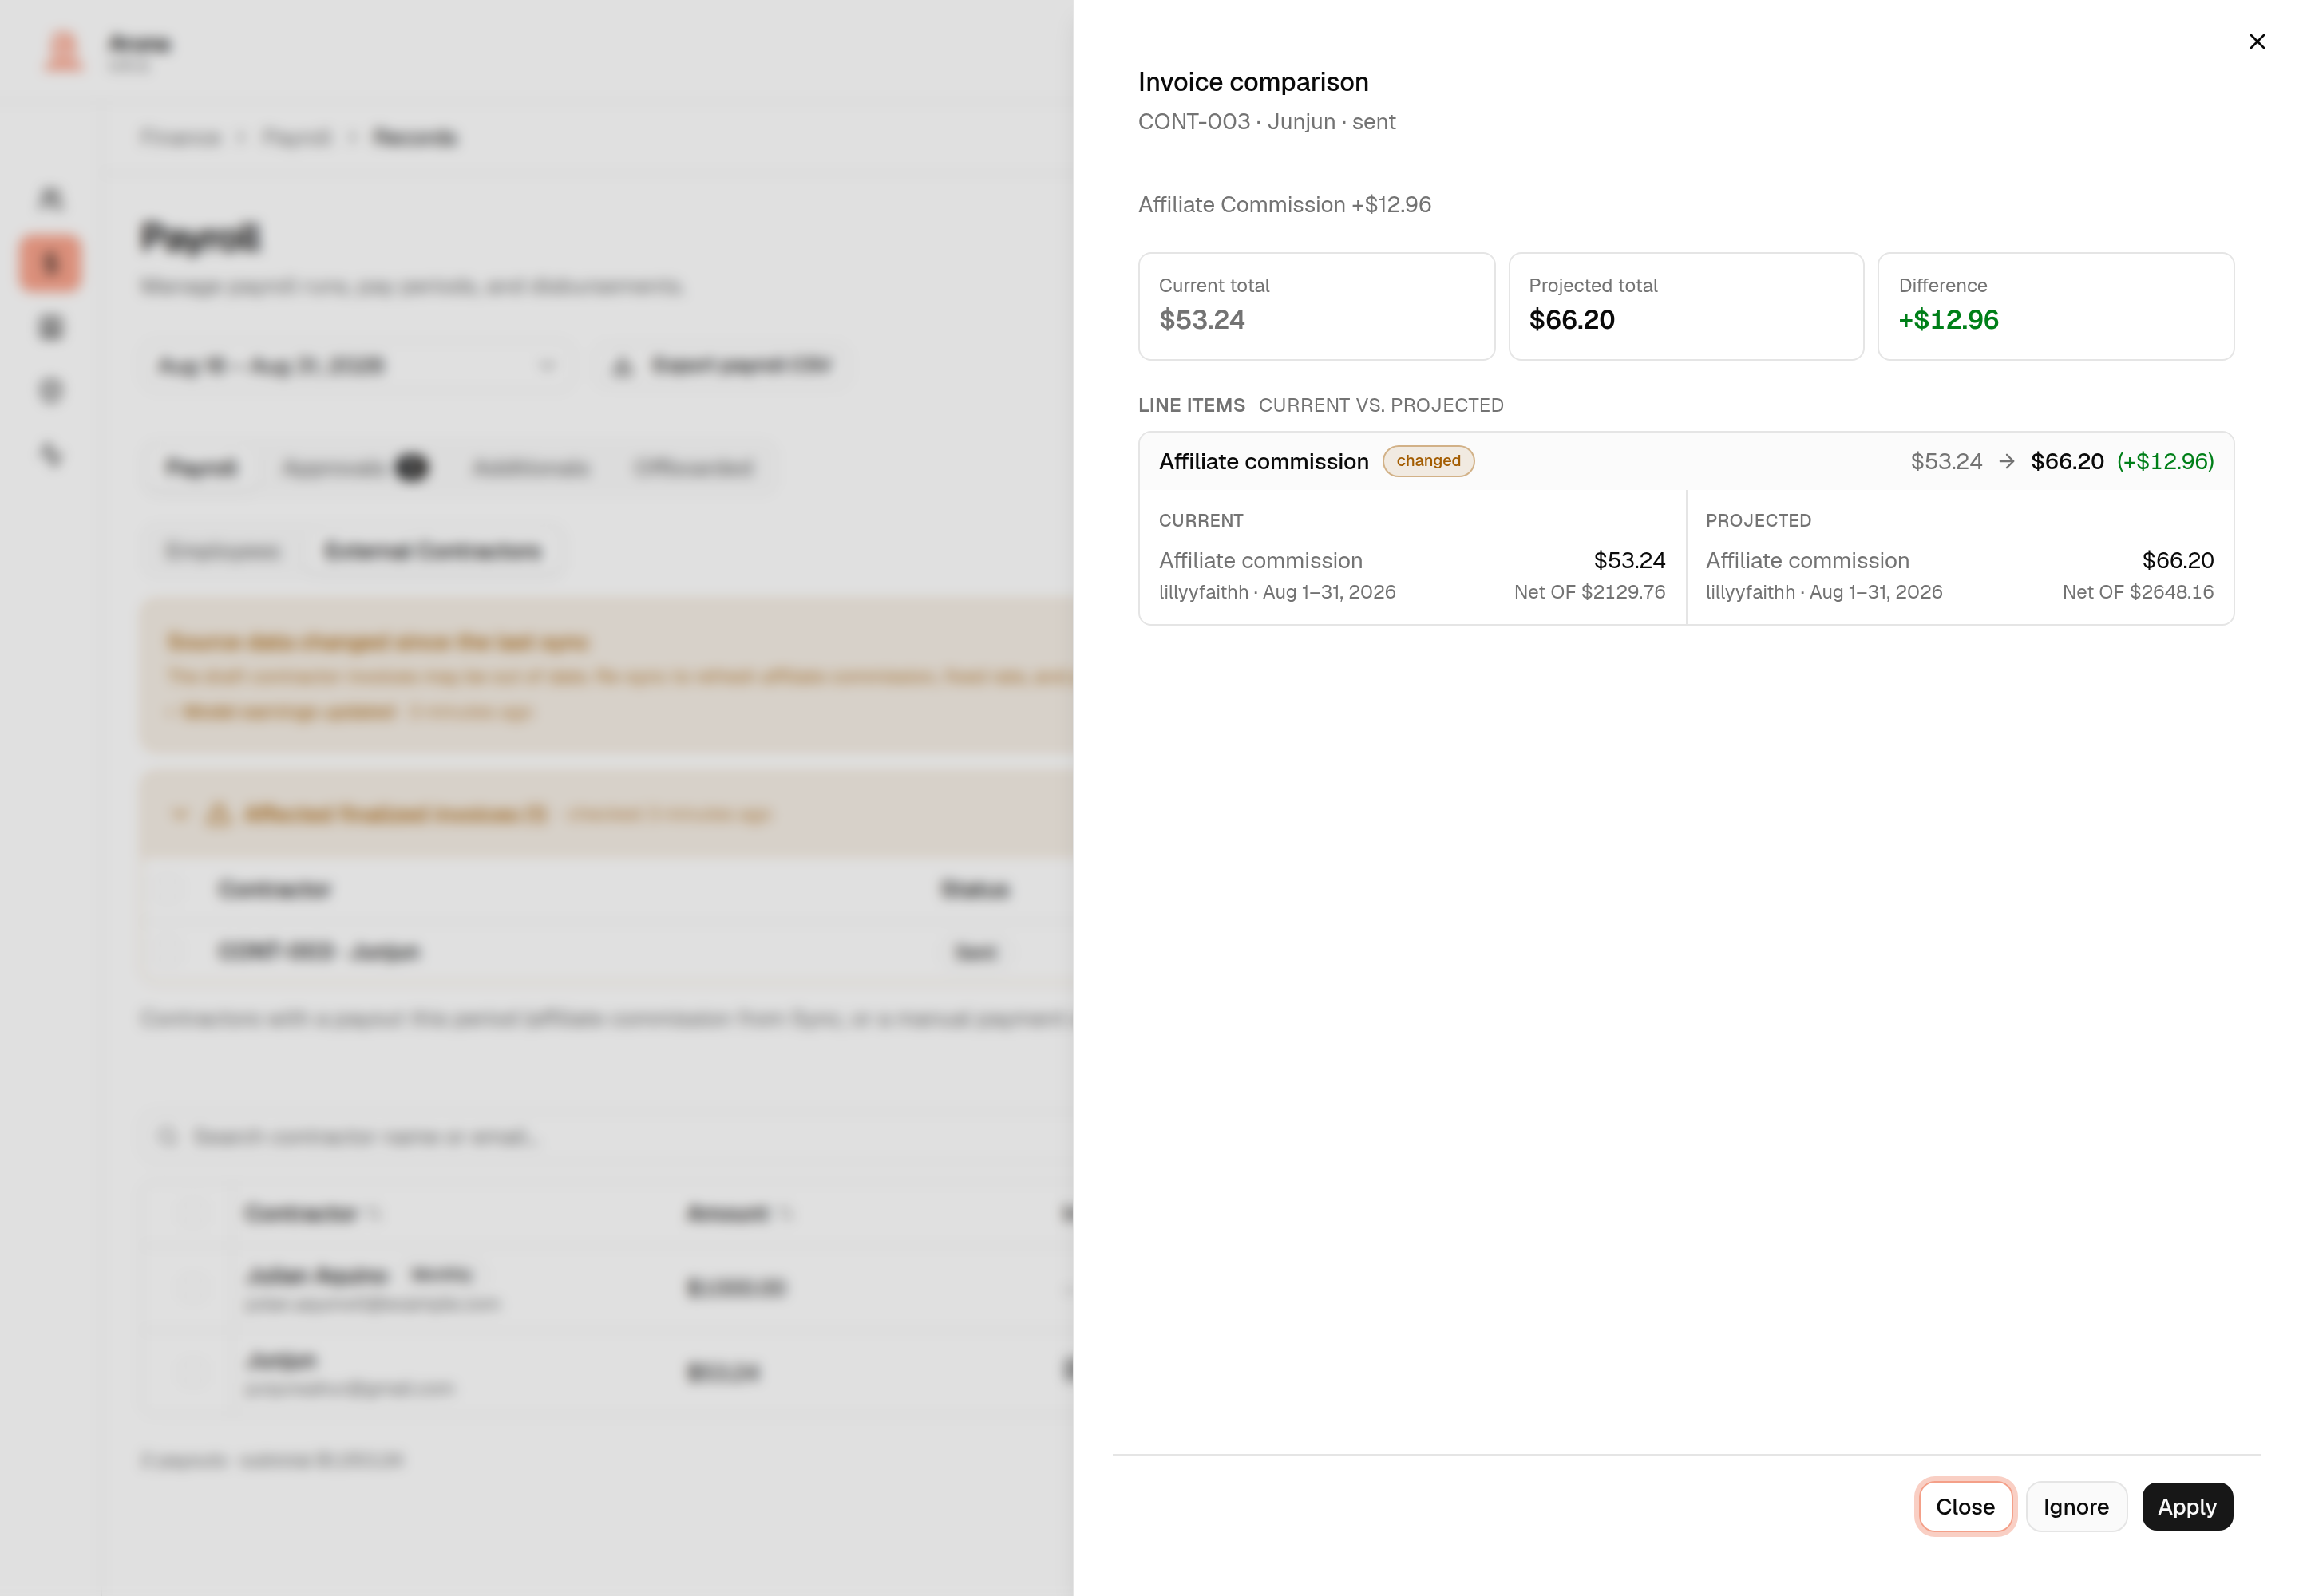
Task: Click the search contractor field in background
Action: 607,1136
